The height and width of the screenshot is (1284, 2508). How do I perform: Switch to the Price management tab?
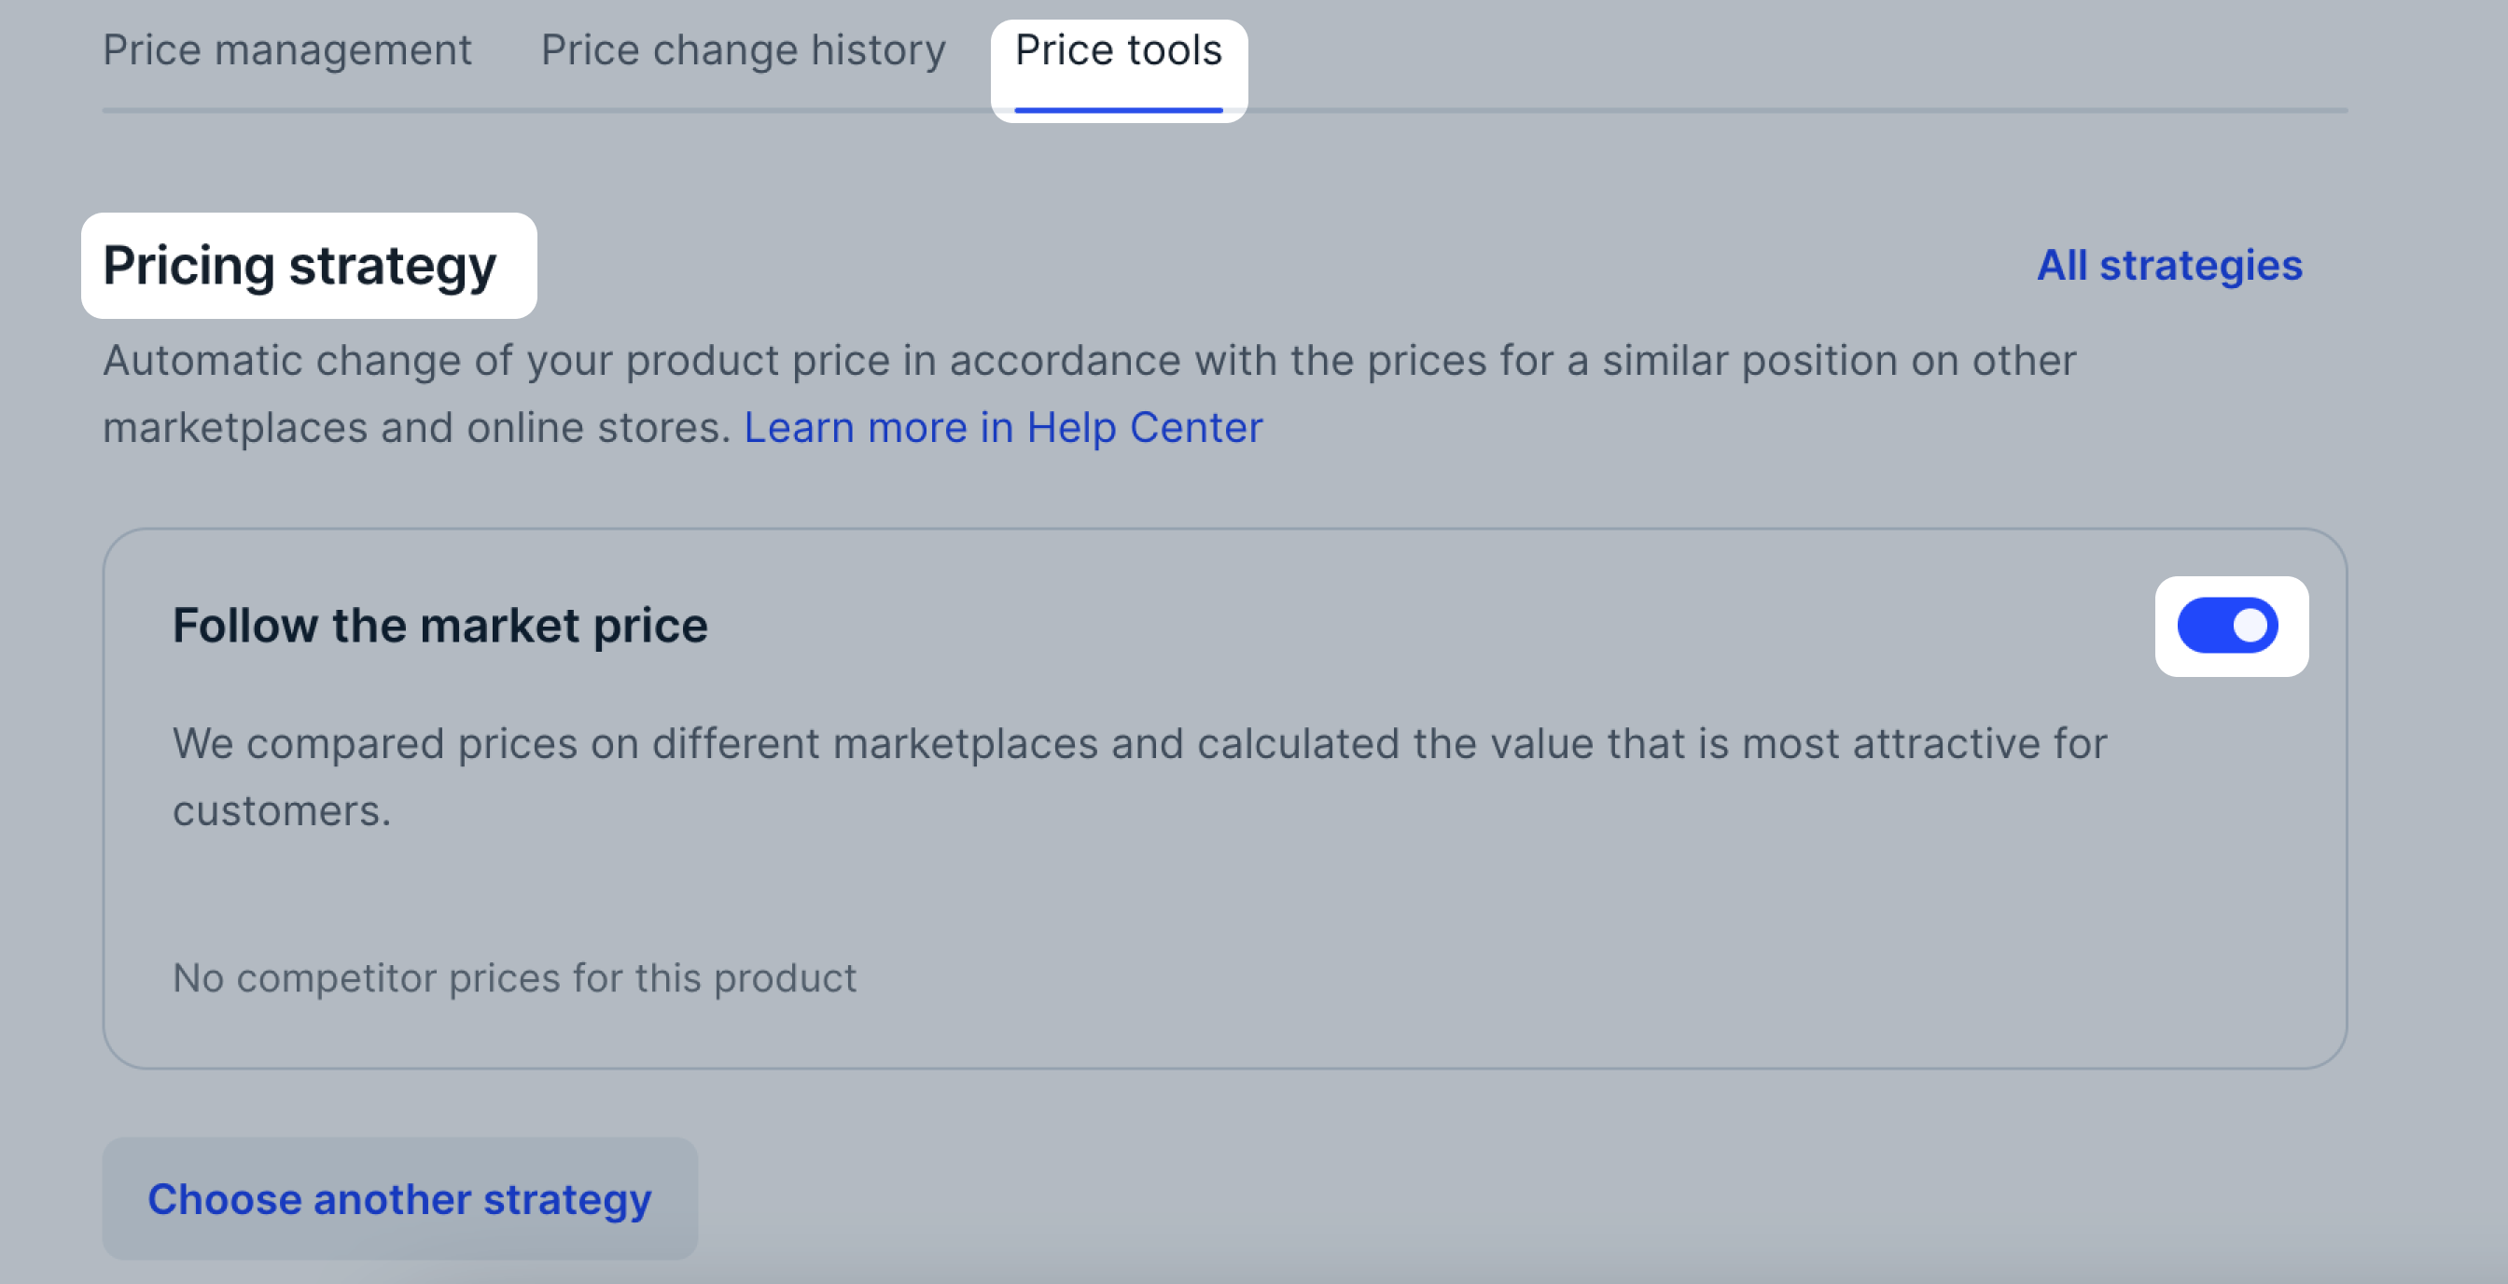point(287,50)
